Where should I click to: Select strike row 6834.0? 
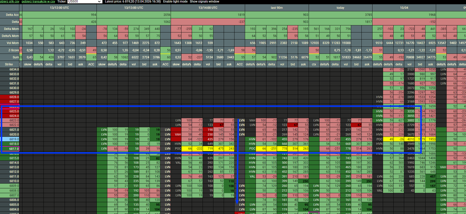[9, 69]
